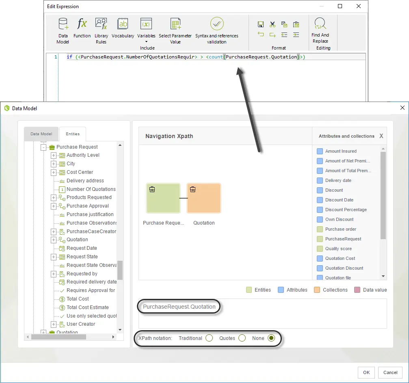Redo using the right-arrow Format icon
The height and width of the screenshot is (383, 409).
click(273, 35)
